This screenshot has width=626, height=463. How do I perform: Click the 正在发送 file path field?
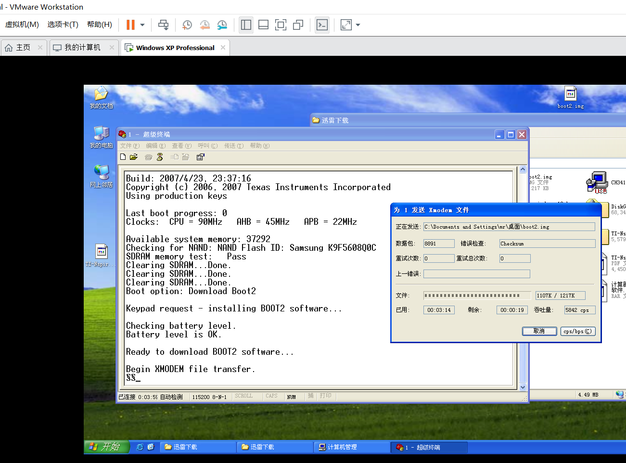pyautogui.click(x=509, y=227)
